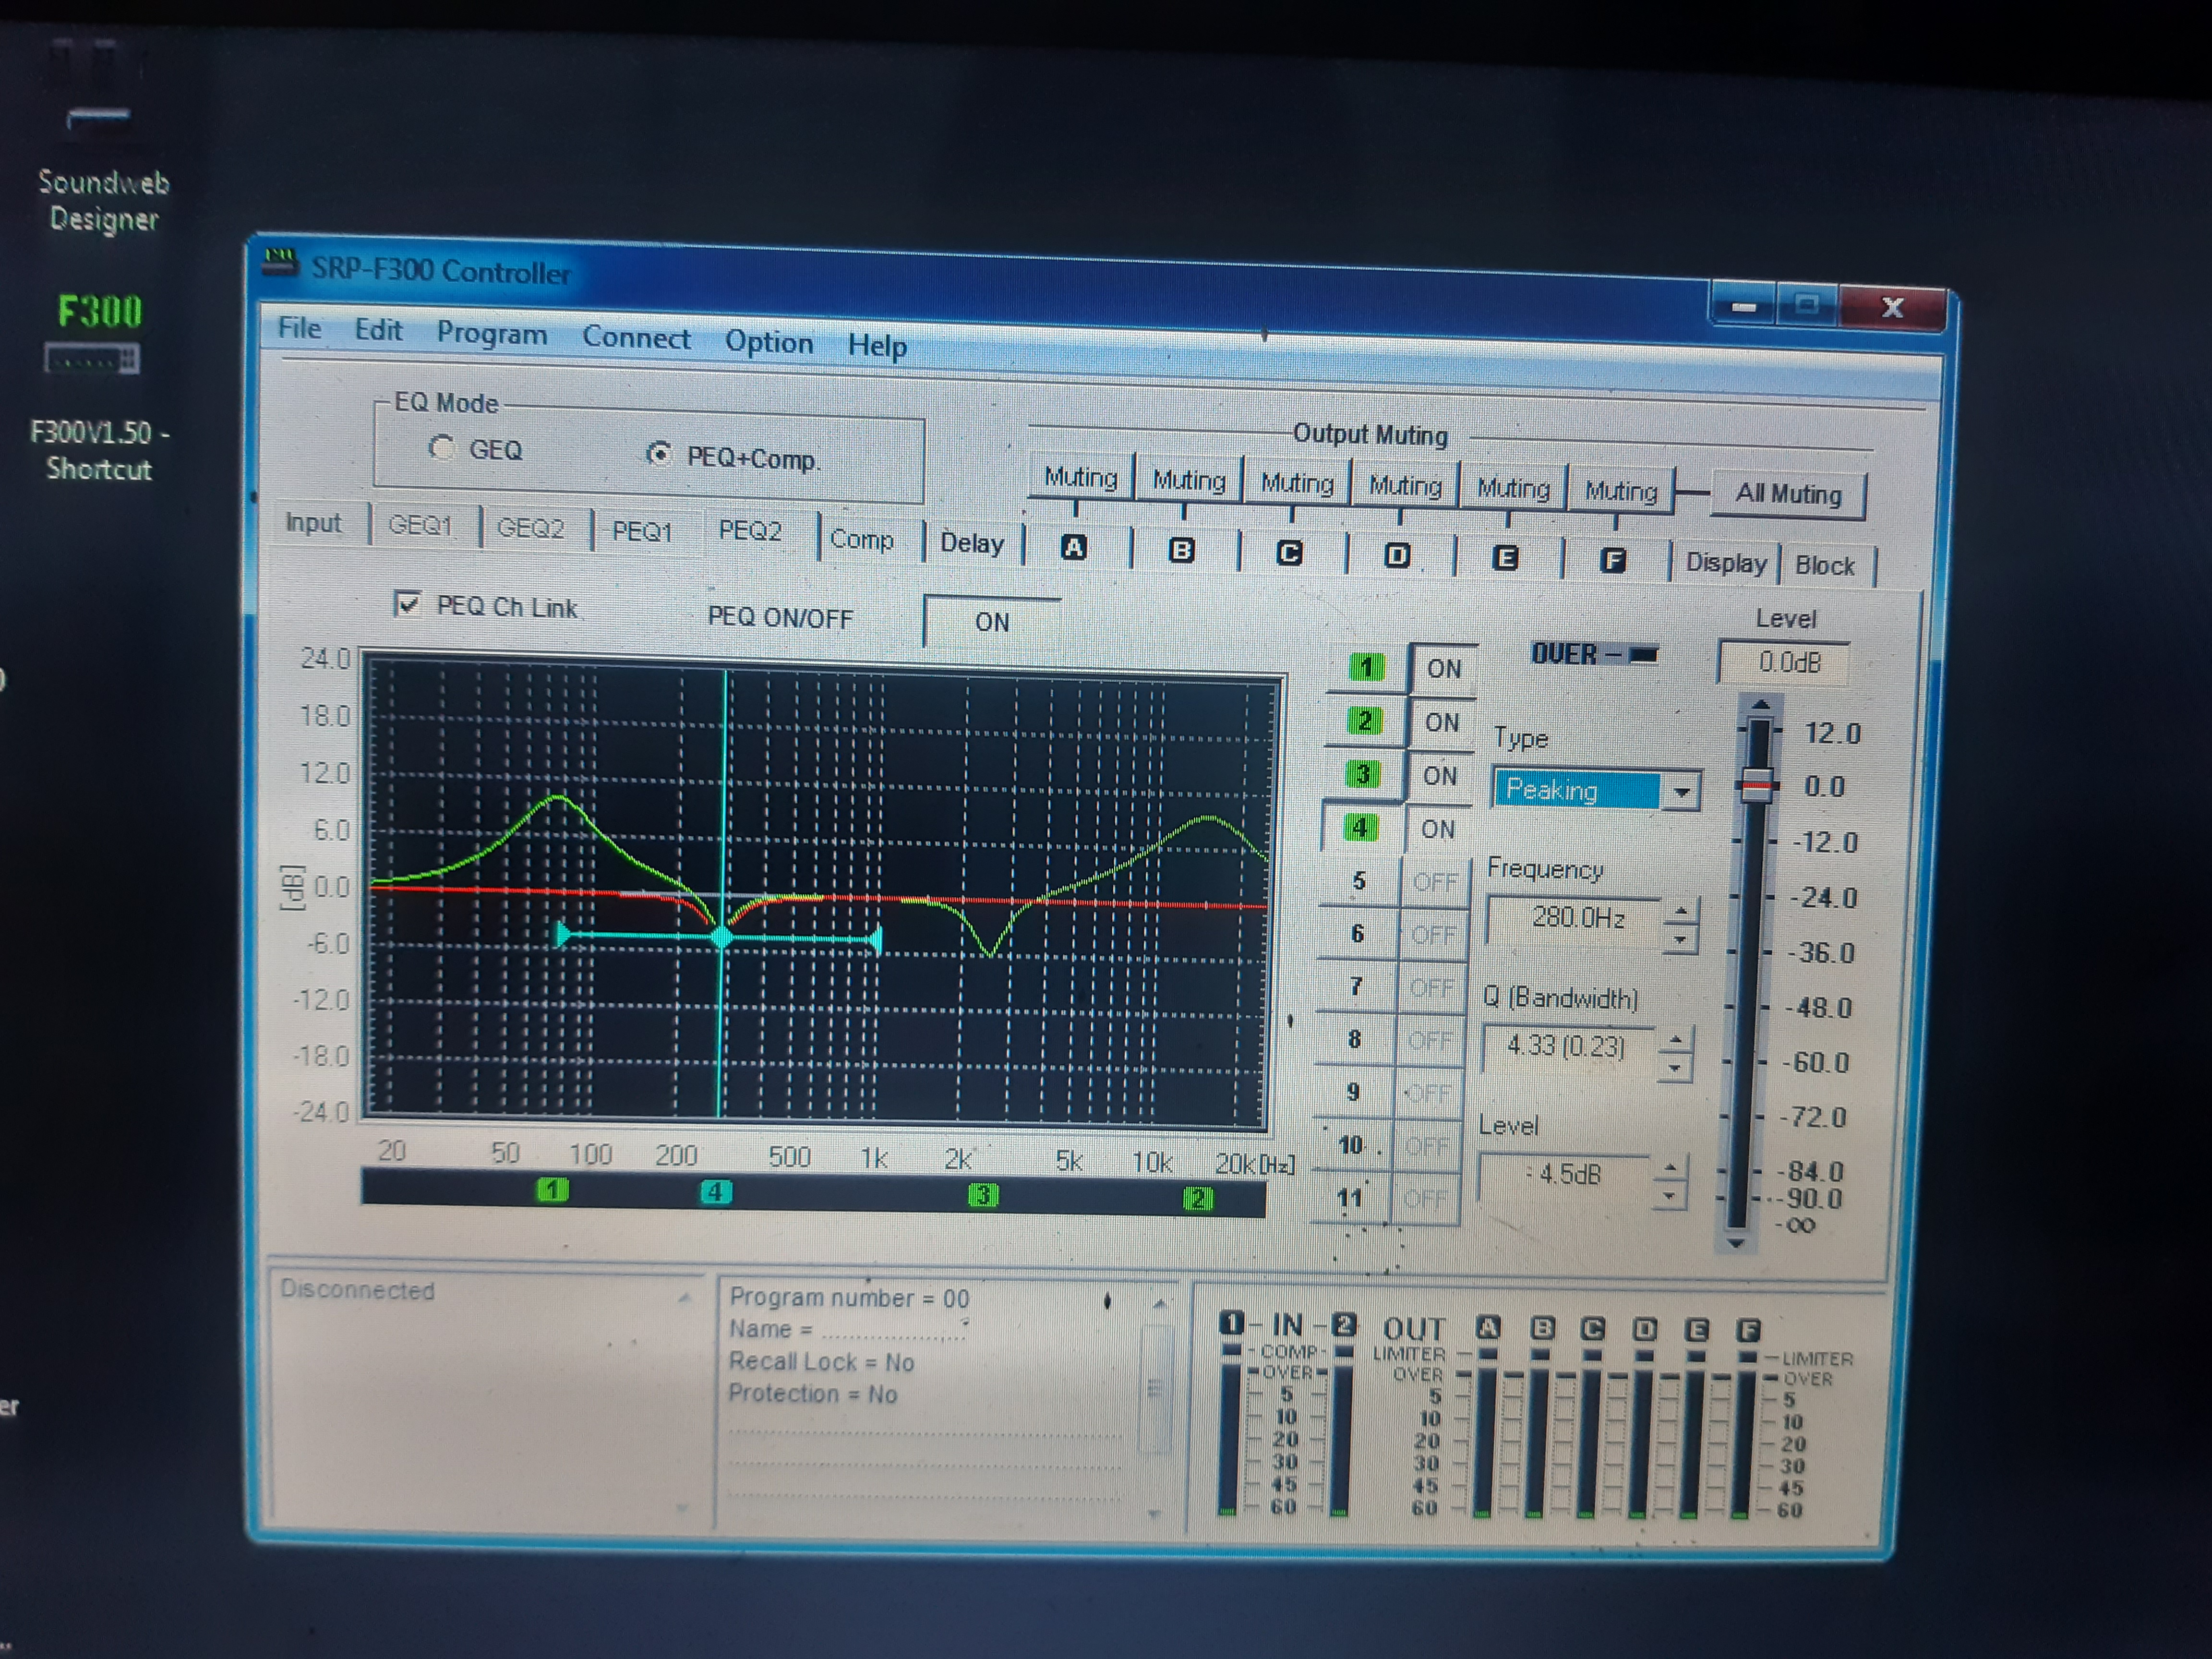Click the Level fader handle
2212x1659 pixels.
point(1758,785)
